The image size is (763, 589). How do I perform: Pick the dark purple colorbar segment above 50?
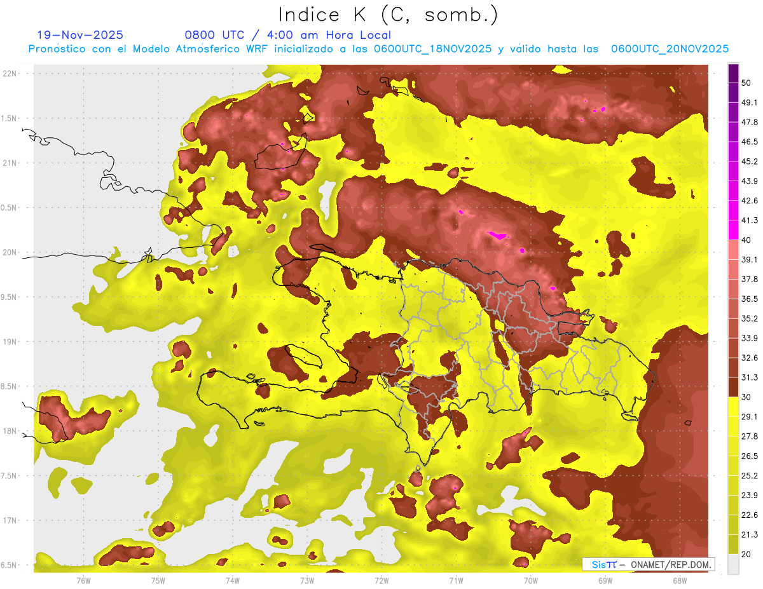point(733,73)
